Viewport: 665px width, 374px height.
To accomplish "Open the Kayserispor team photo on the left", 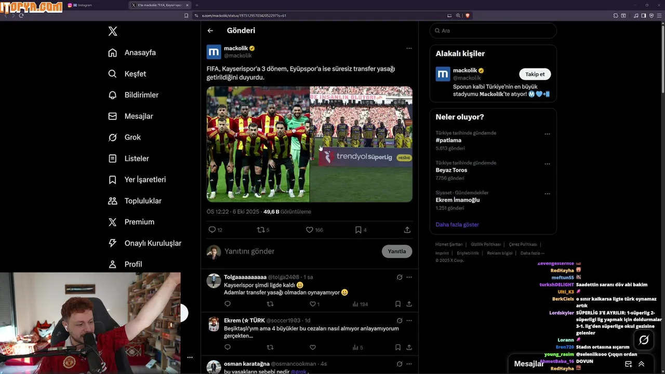I will (258, 144).
